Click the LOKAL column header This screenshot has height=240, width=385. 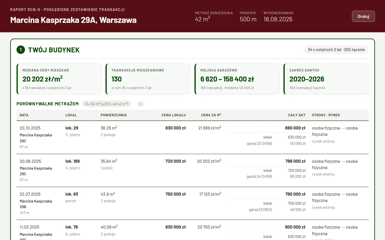point(71,115)
